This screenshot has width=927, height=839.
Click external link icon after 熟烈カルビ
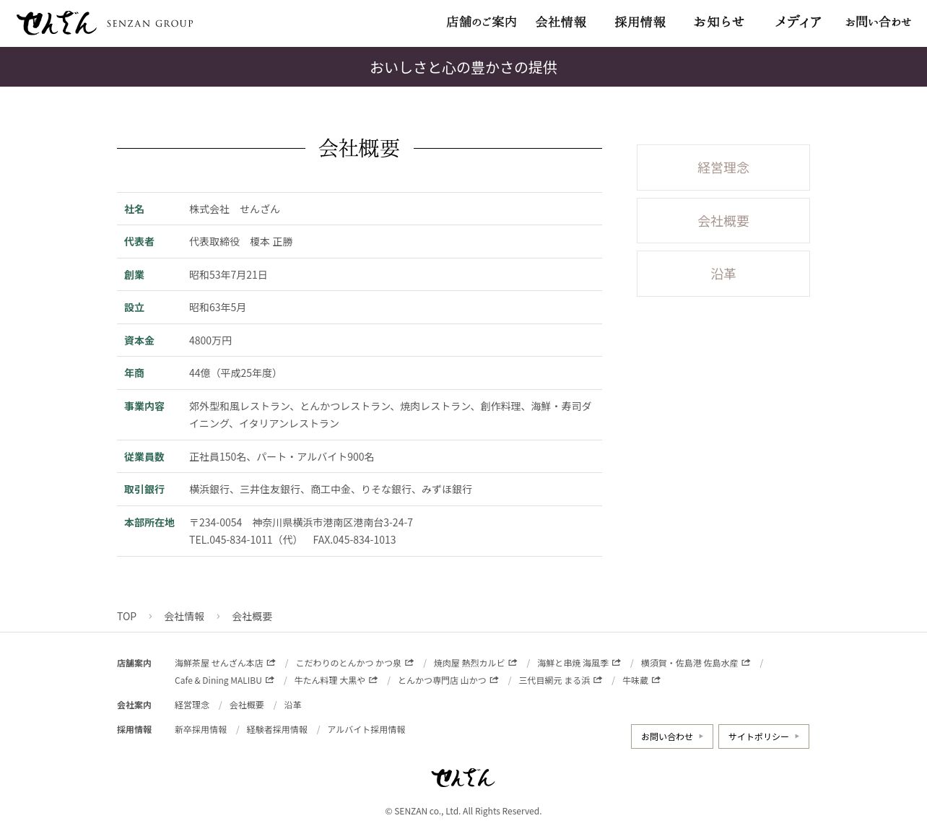click(513, 662)
